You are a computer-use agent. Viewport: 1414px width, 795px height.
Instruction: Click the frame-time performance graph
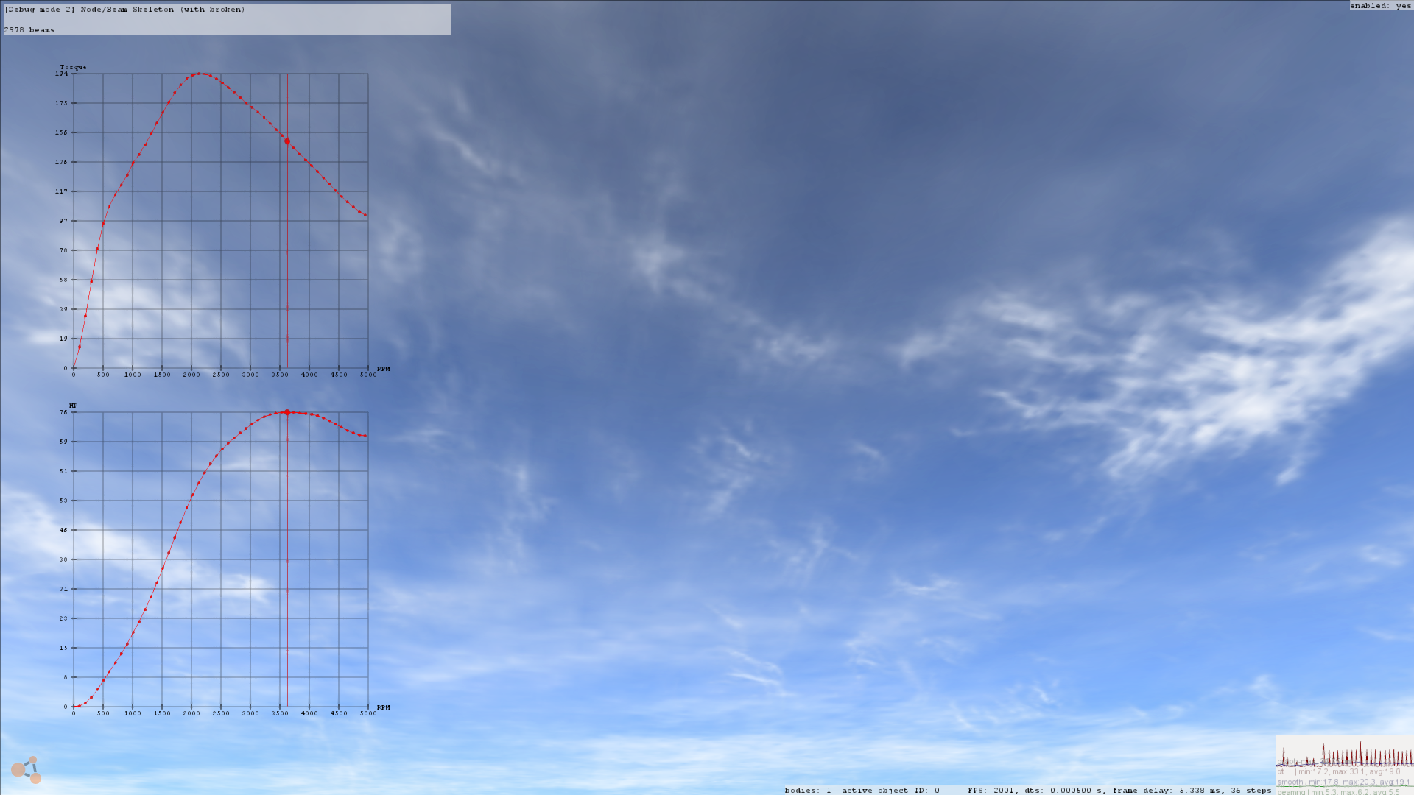click(x=1344, y=753)
